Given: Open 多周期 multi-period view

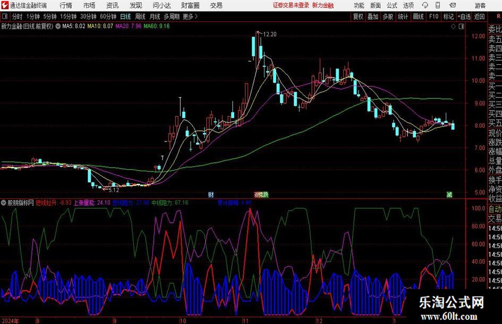Looking at the screenshot, I should click(172, 16).
